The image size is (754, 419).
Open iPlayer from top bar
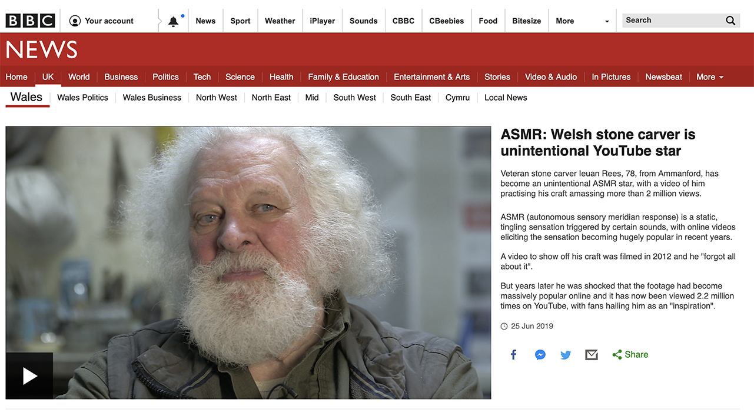(x=322, y=21)
